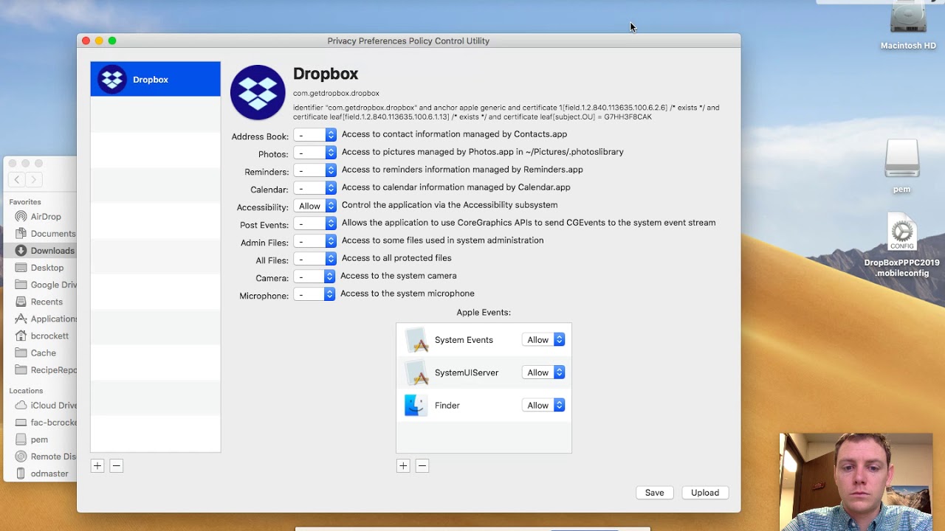
Task: Upload the profile to server
Action: pyautogui.click(x=705, y=493)
